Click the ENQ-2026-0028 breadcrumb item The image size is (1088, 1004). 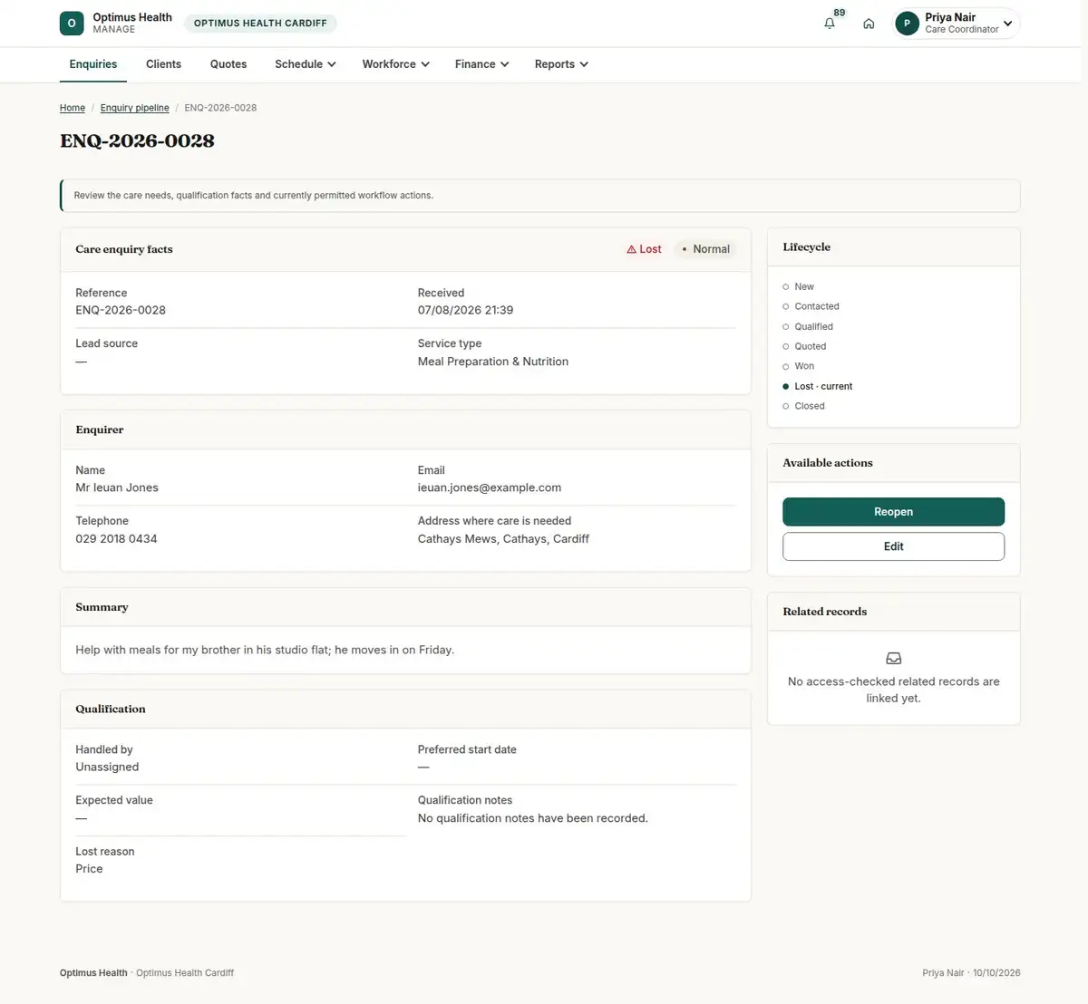pyautogui.click(x=220, y=108)
